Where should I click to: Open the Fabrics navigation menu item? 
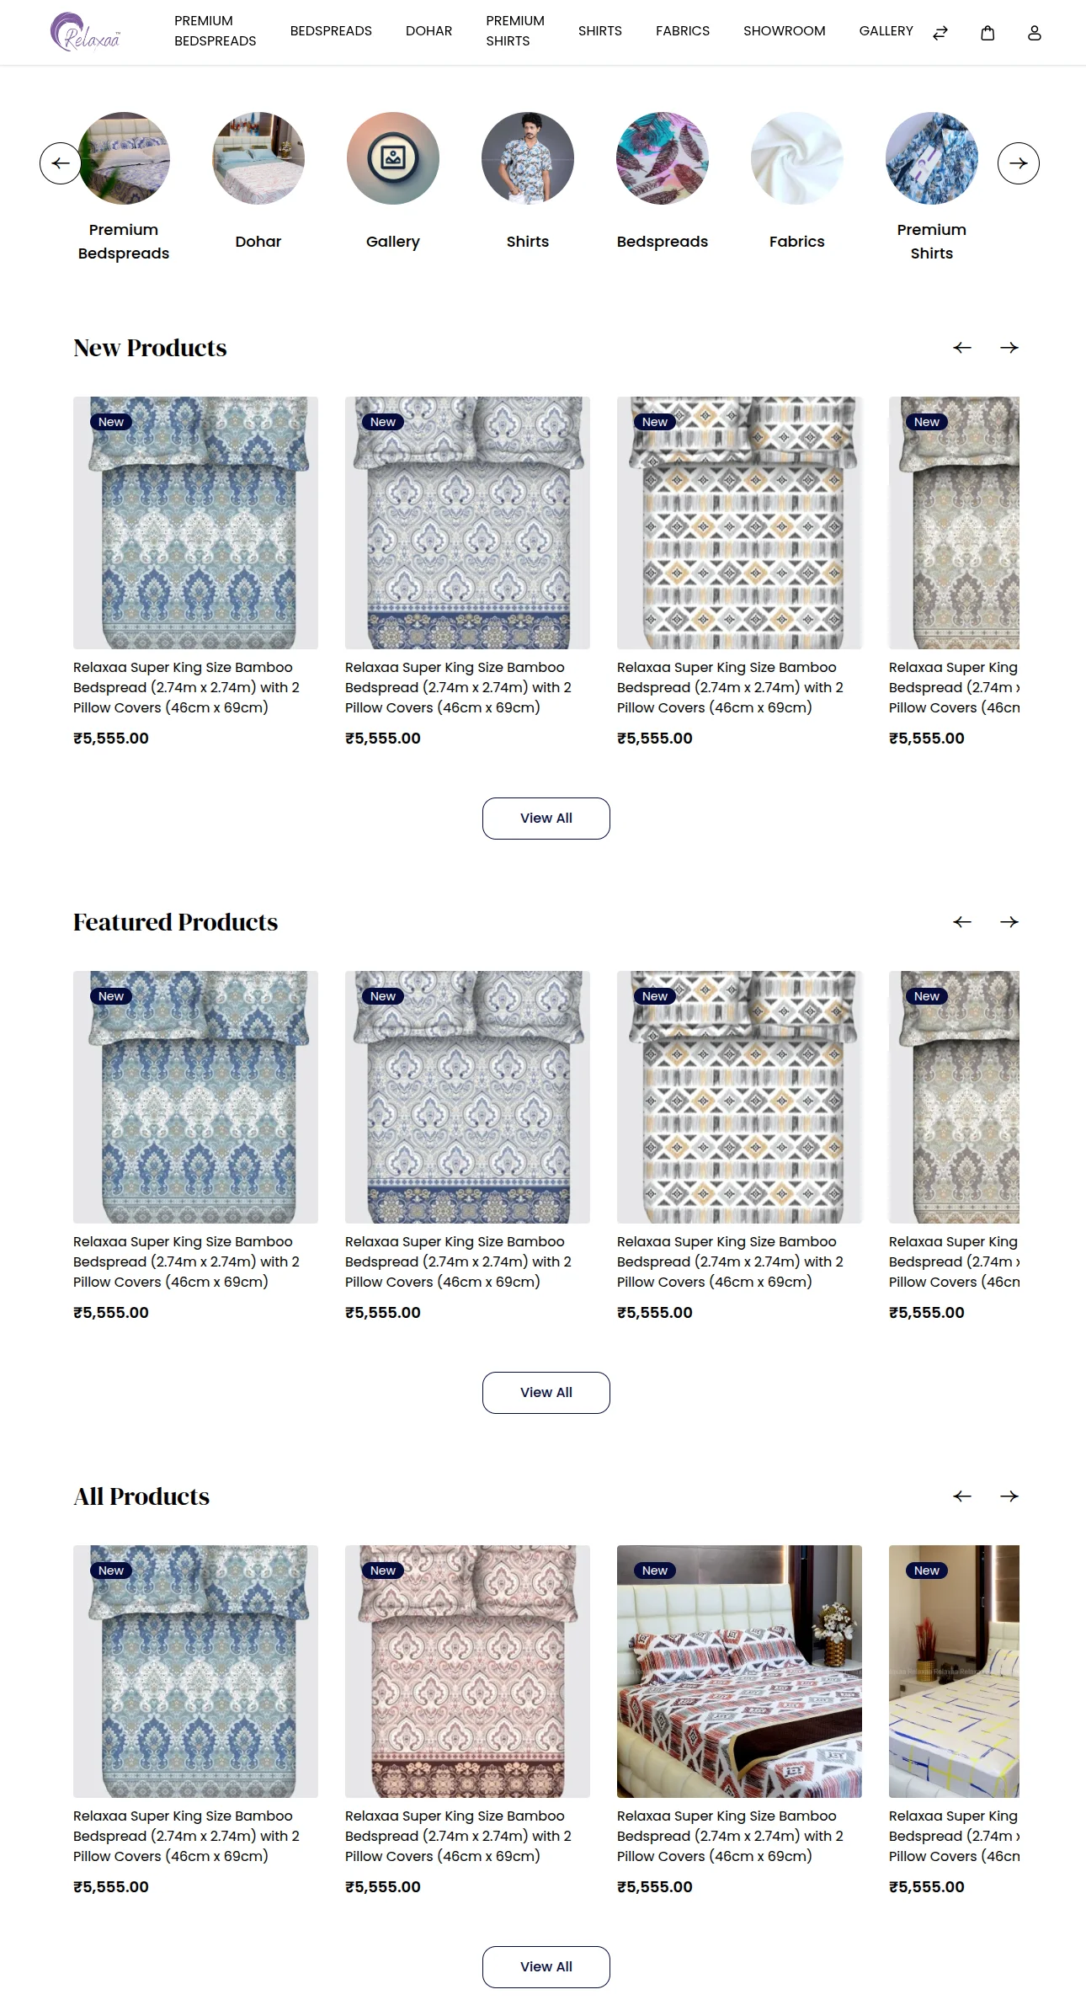(x=683, y=31)
